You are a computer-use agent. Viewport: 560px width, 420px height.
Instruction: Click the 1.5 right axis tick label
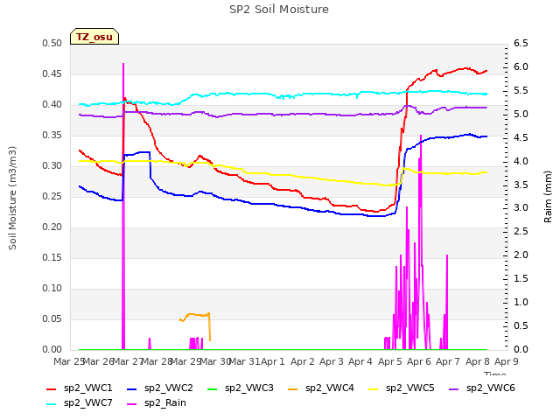pos(521,279)
